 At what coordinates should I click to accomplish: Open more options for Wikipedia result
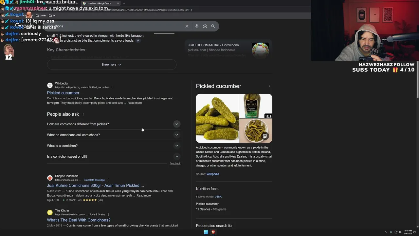pyautogui.click(x=112, y=88)
